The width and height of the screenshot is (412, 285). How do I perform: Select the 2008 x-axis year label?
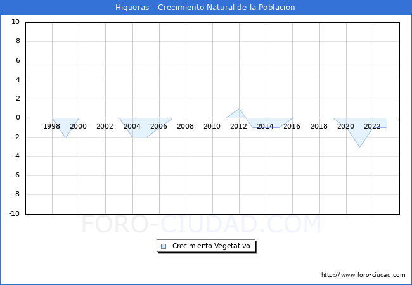[x=186, y=126]
